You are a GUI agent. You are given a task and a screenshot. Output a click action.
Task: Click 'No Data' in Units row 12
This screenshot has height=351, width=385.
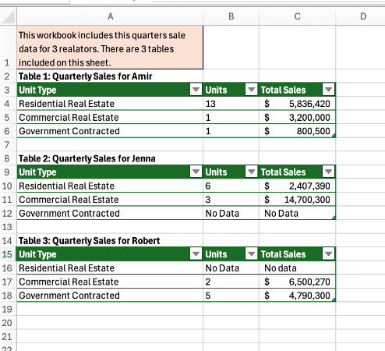[231, 213]
